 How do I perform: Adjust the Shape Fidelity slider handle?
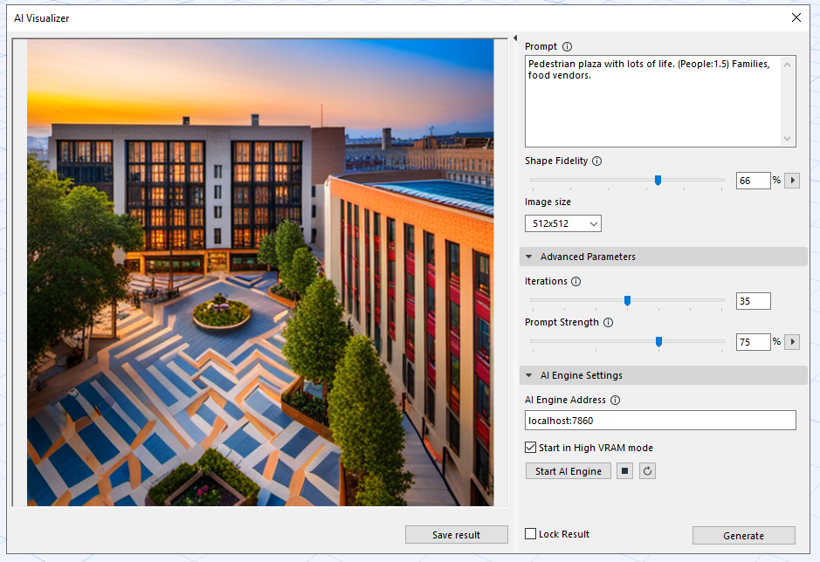[x=658, y=181]
